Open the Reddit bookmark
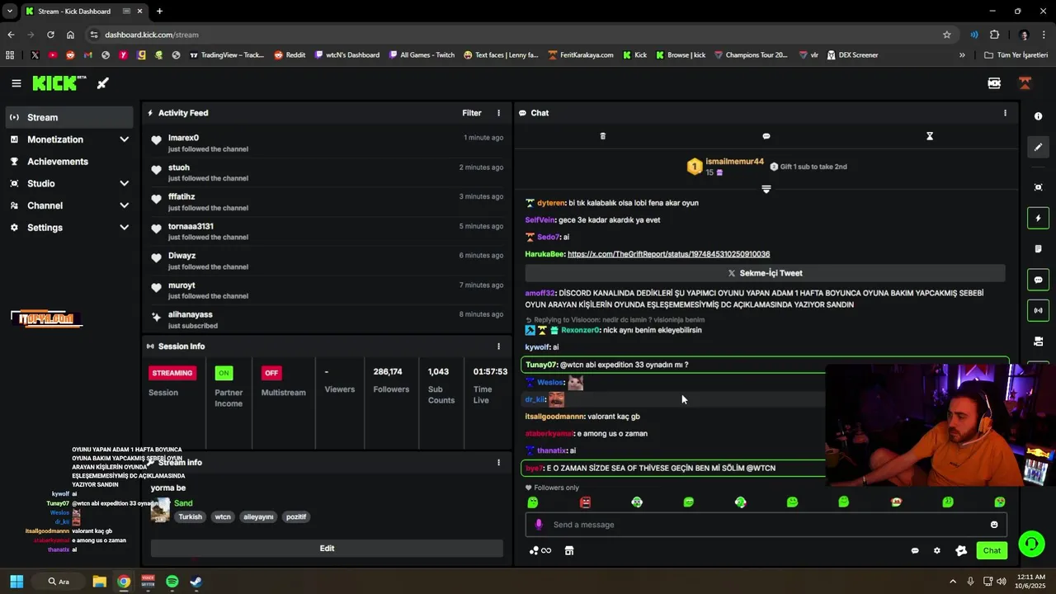This screenshot has height=594, width=1056. [290, 55]
